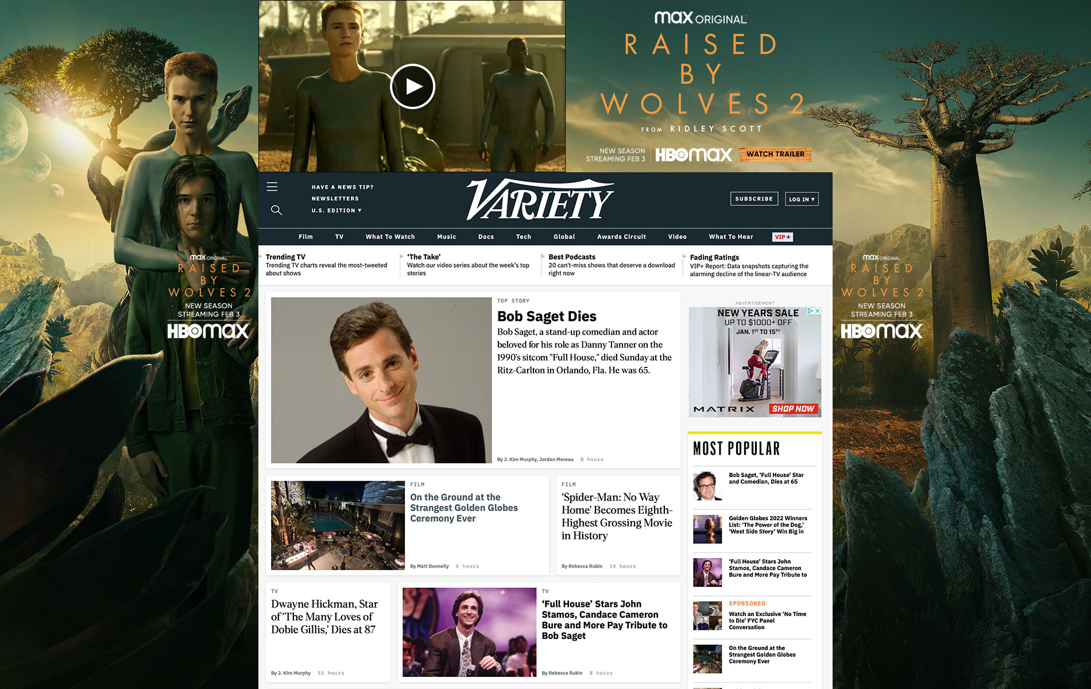Viewport: 1091px width, 689px height.
Task: Play the Raised by Wolves trailer video
Action: pyautogui.click(x=412, y=86)
